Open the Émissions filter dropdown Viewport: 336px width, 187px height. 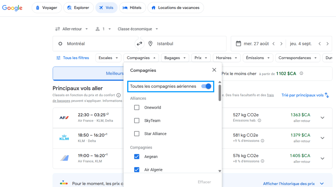coord(258,58)
